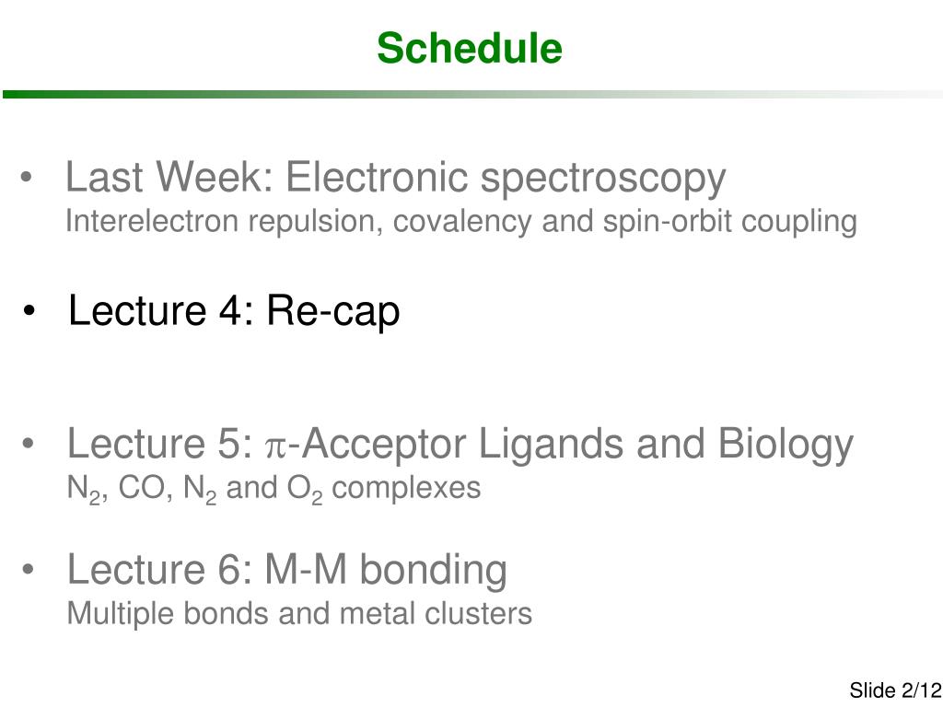
Task: Click the bullet beside Lecture 5
Action: click(x=28, y=444)
